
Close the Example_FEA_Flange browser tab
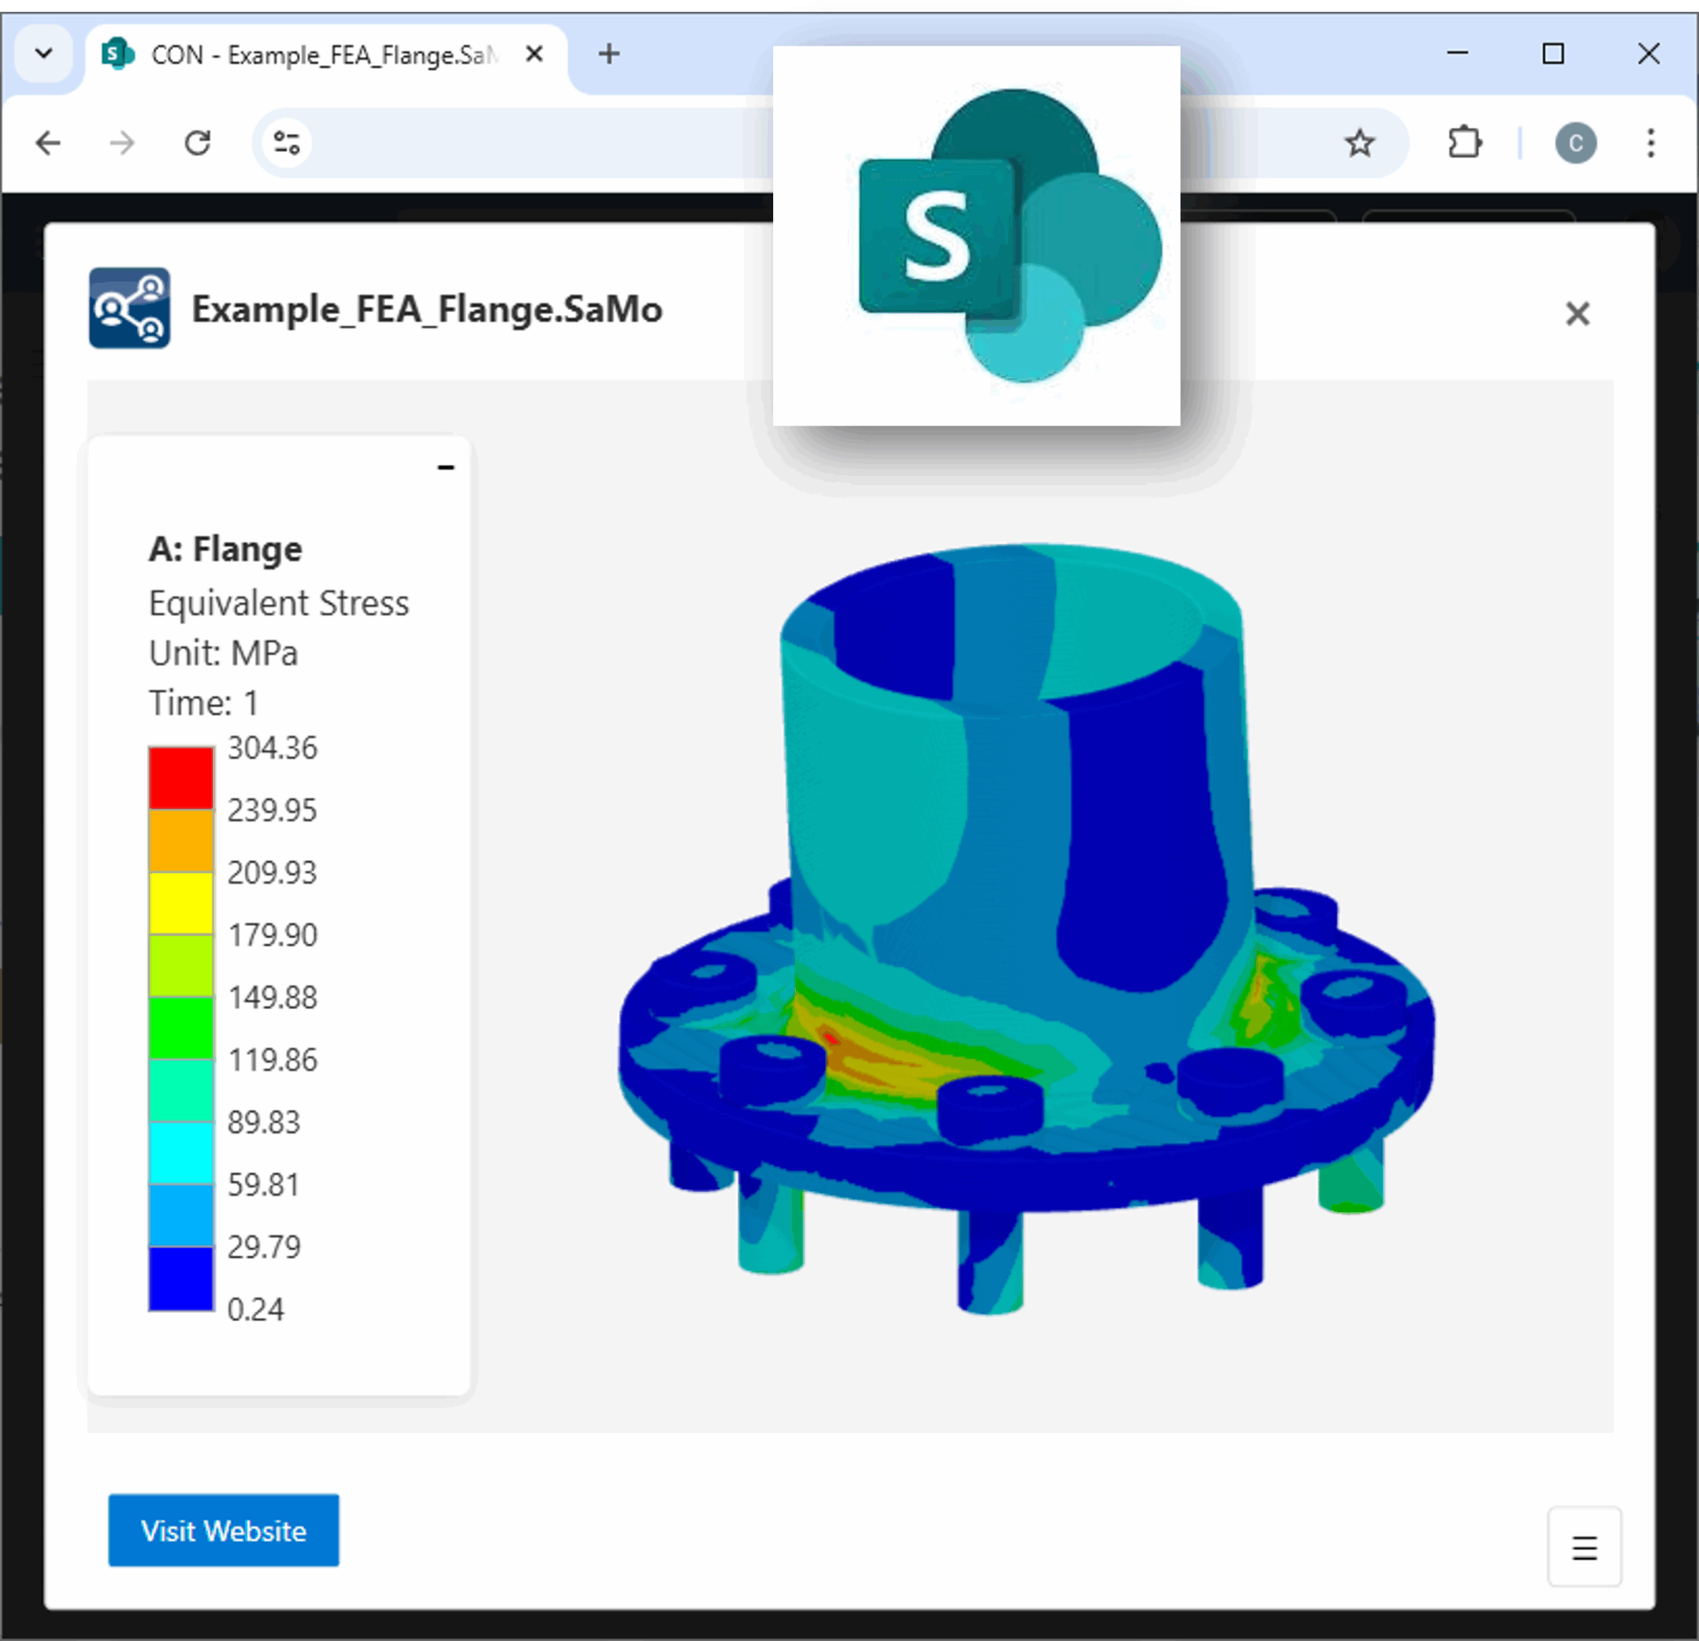point(535,54)
